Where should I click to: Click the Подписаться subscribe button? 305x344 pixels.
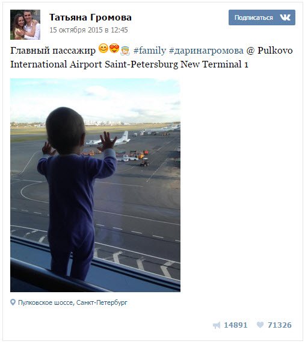(x=262, y=17)
